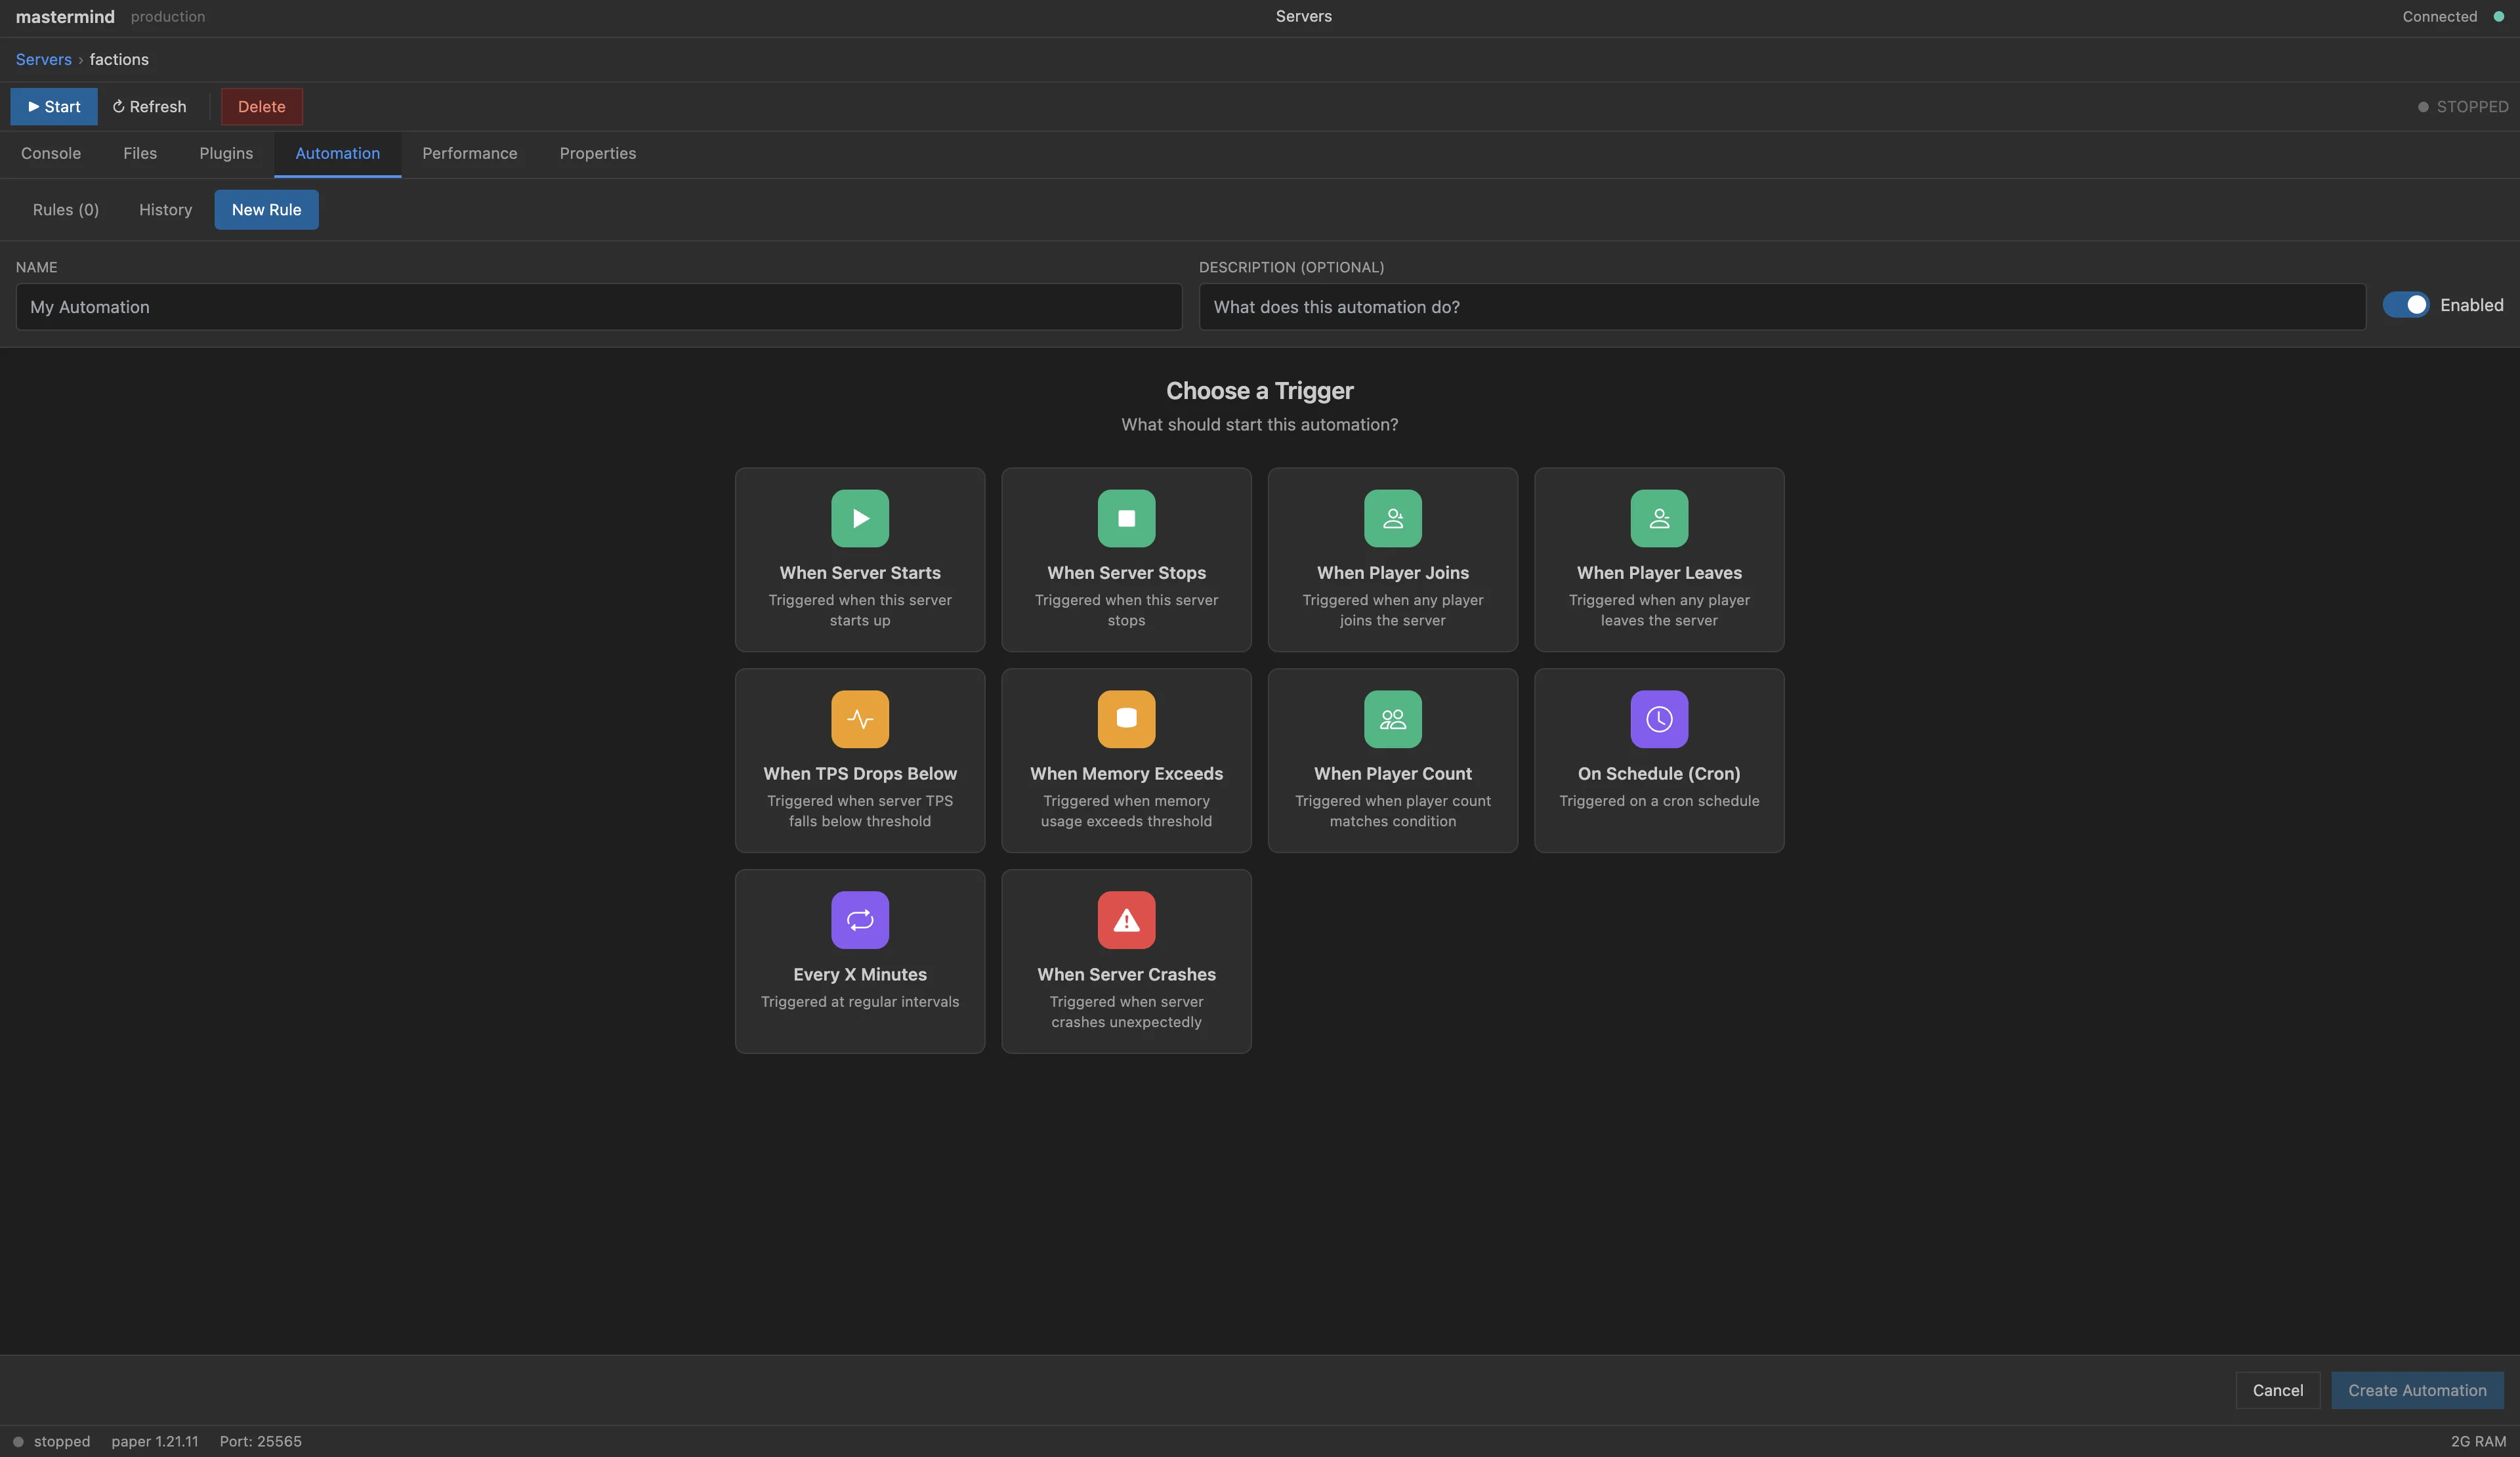Image resolution: width=2520 pixels, height=1457 pixels.
Task: Click 'Triggered at regular intervals' description
Action: pos(860,1002)
